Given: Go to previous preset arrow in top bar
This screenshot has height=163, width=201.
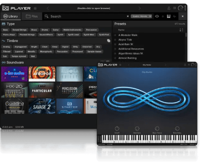Looking at the screenshot, I should (48, 8).
